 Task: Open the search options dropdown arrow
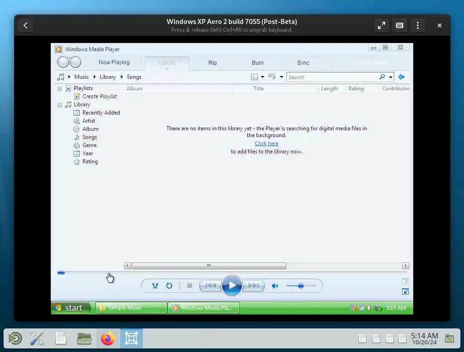click(391, 77)
